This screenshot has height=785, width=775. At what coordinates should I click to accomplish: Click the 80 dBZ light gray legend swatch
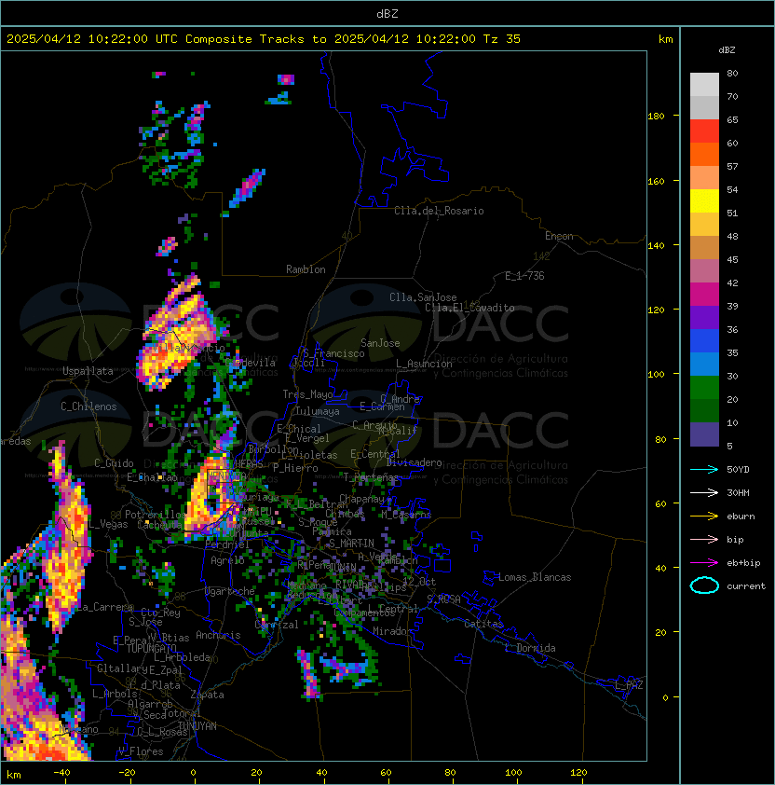click(x=704, y=84)
